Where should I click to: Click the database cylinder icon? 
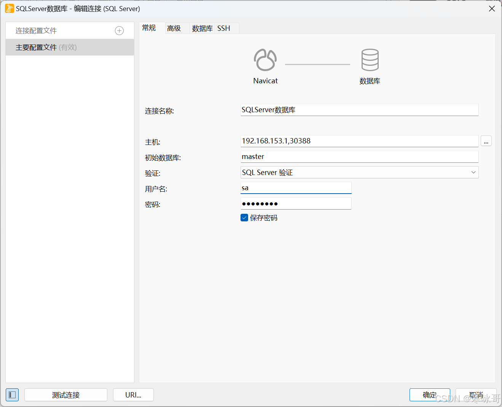[370, 60]
